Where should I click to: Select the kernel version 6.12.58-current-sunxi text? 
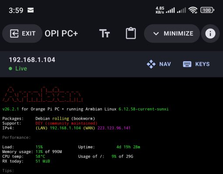[x=144, y=109]
